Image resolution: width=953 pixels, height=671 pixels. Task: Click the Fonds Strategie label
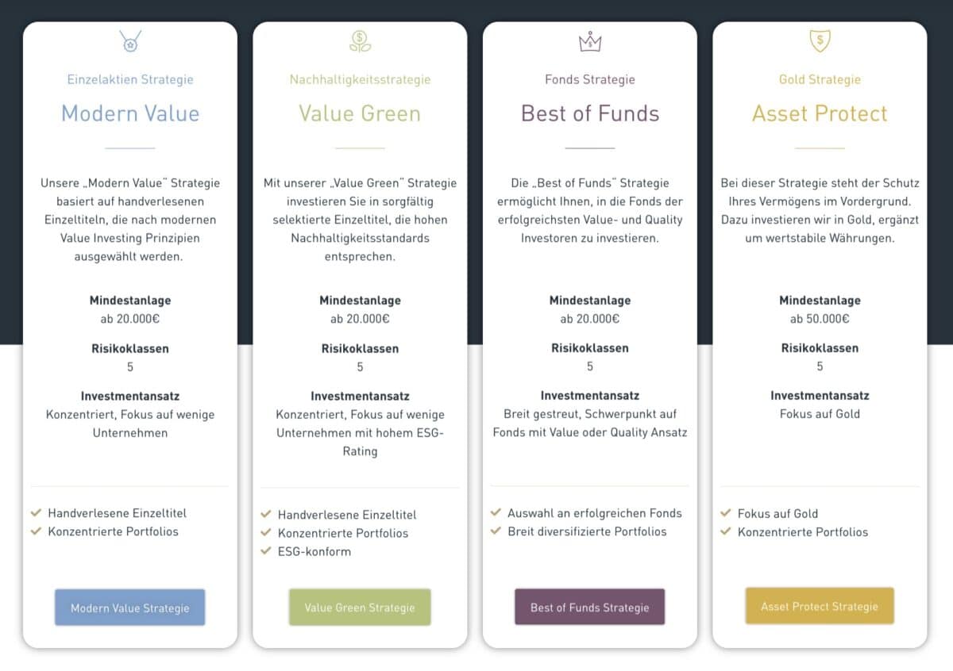(x=589, y=79)
